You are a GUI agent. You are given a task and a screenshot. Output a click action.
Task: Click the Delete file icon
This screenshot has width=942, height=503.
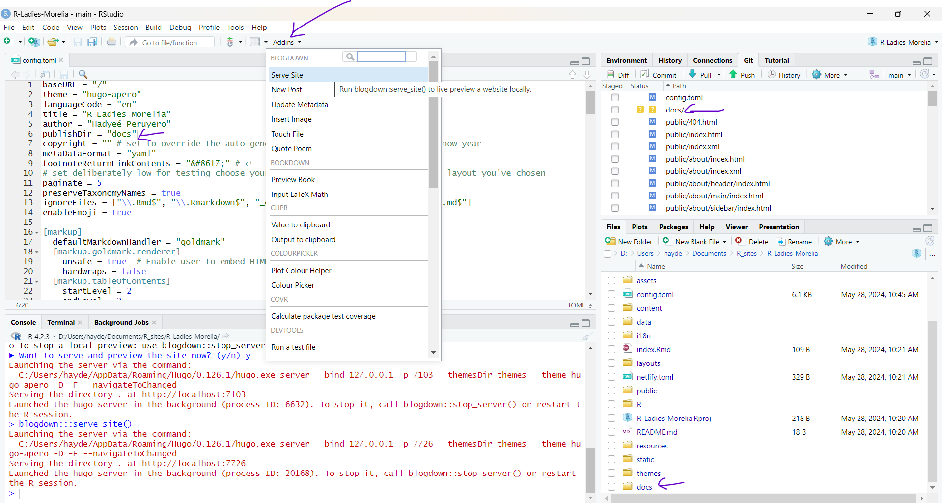click(739, 241)
